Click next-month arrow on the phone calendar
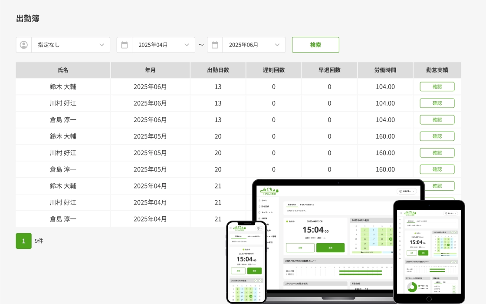Viewport: 486px width, 304px height. [261, 281]
